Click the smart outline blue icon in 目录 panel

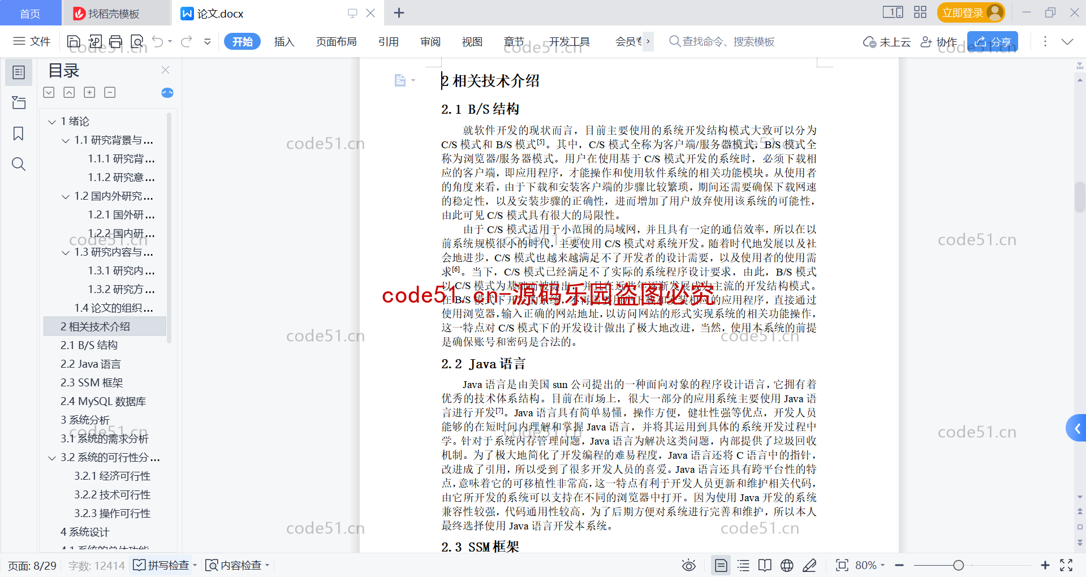pyautogui.click(x=167, y=93)
